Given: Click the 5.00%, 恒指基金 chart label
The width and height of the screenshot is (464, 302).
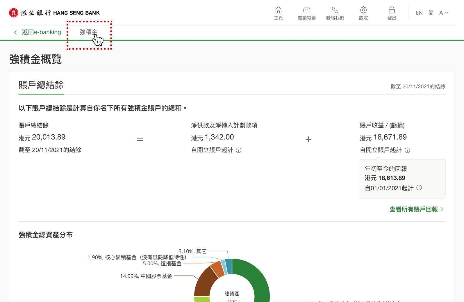Looking at the screenshot, I should (162, 264).
